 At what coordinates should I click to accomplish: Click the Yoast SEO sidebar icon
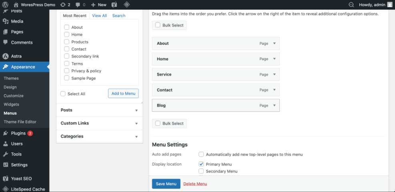6,179
